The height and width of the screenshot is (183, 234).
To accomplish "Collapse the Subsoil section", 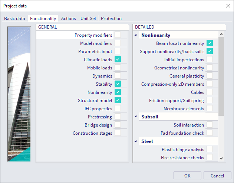I will 136,117.
